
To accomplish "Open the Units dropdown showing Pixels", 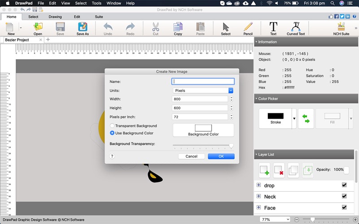I will tap(203, 90).
